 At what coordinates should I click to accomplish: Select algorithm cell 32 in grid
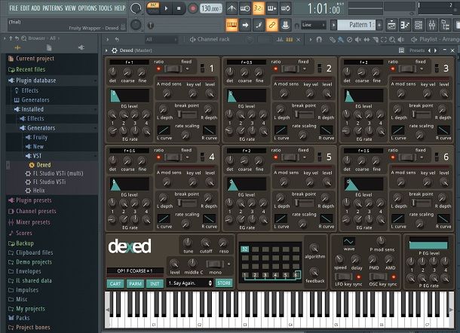pos(244,249)
